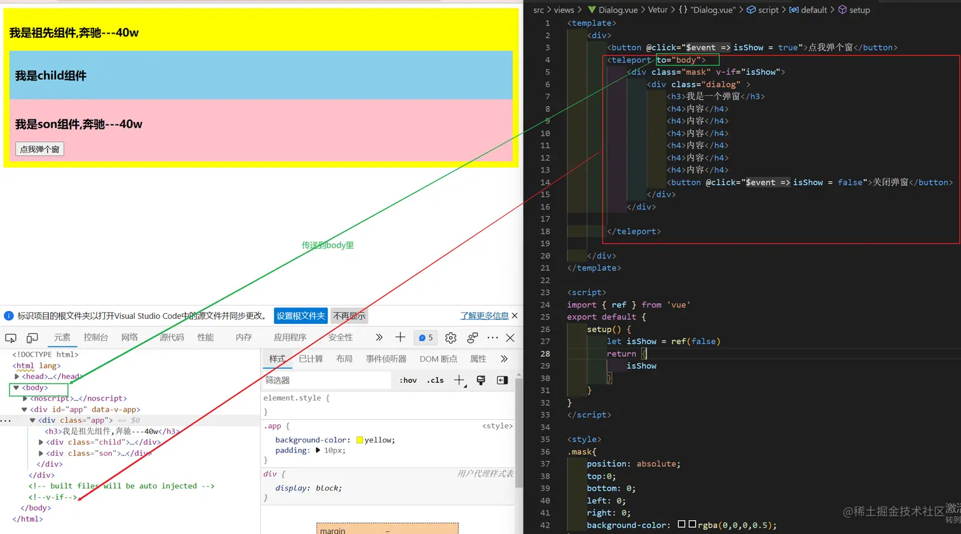The width and height of the screenshot is (961, 534).
Task: Expand the noscript element node
Action: point(25,399)
